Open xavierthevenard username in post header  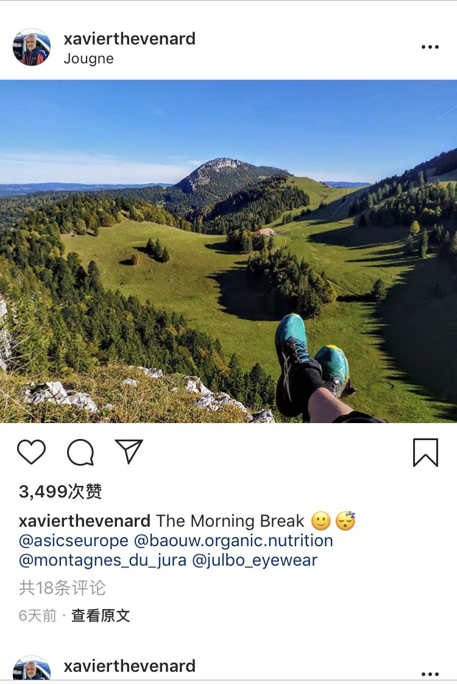point(130,39)
